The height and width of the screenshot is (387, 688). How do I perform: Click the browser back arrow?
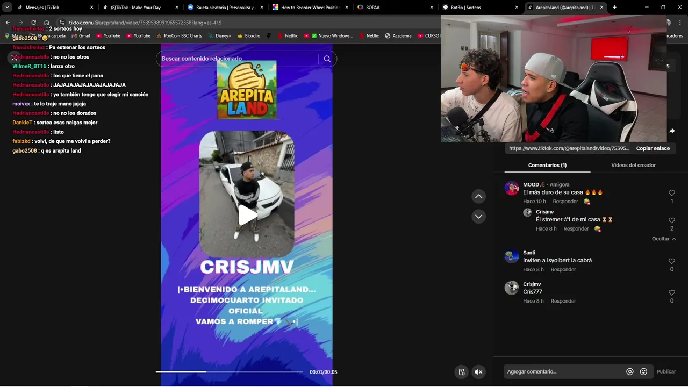pyautogui.click(x=8, y=23)
